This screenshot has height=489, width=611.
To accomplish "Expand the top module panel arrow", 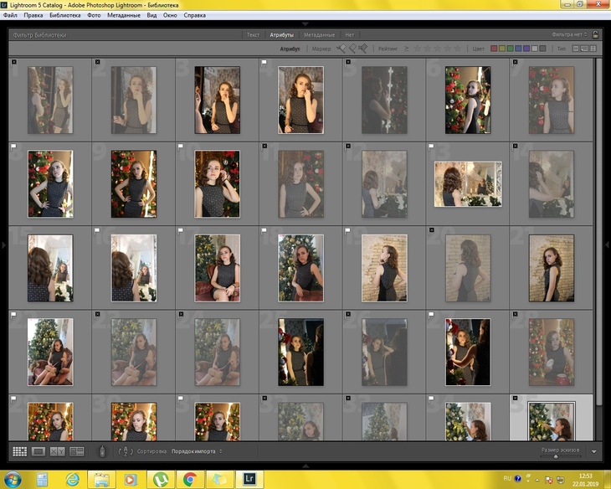I will pos(305,23).
